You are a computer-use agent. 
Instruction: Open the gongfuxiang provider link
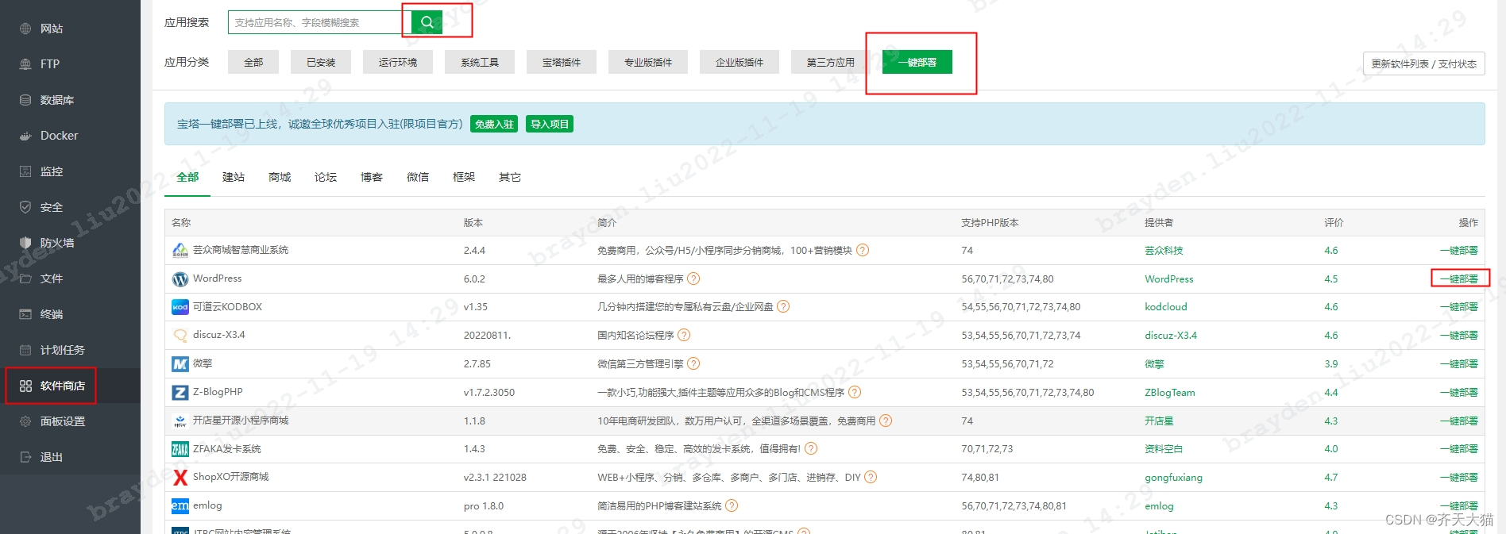[1173, 477]
